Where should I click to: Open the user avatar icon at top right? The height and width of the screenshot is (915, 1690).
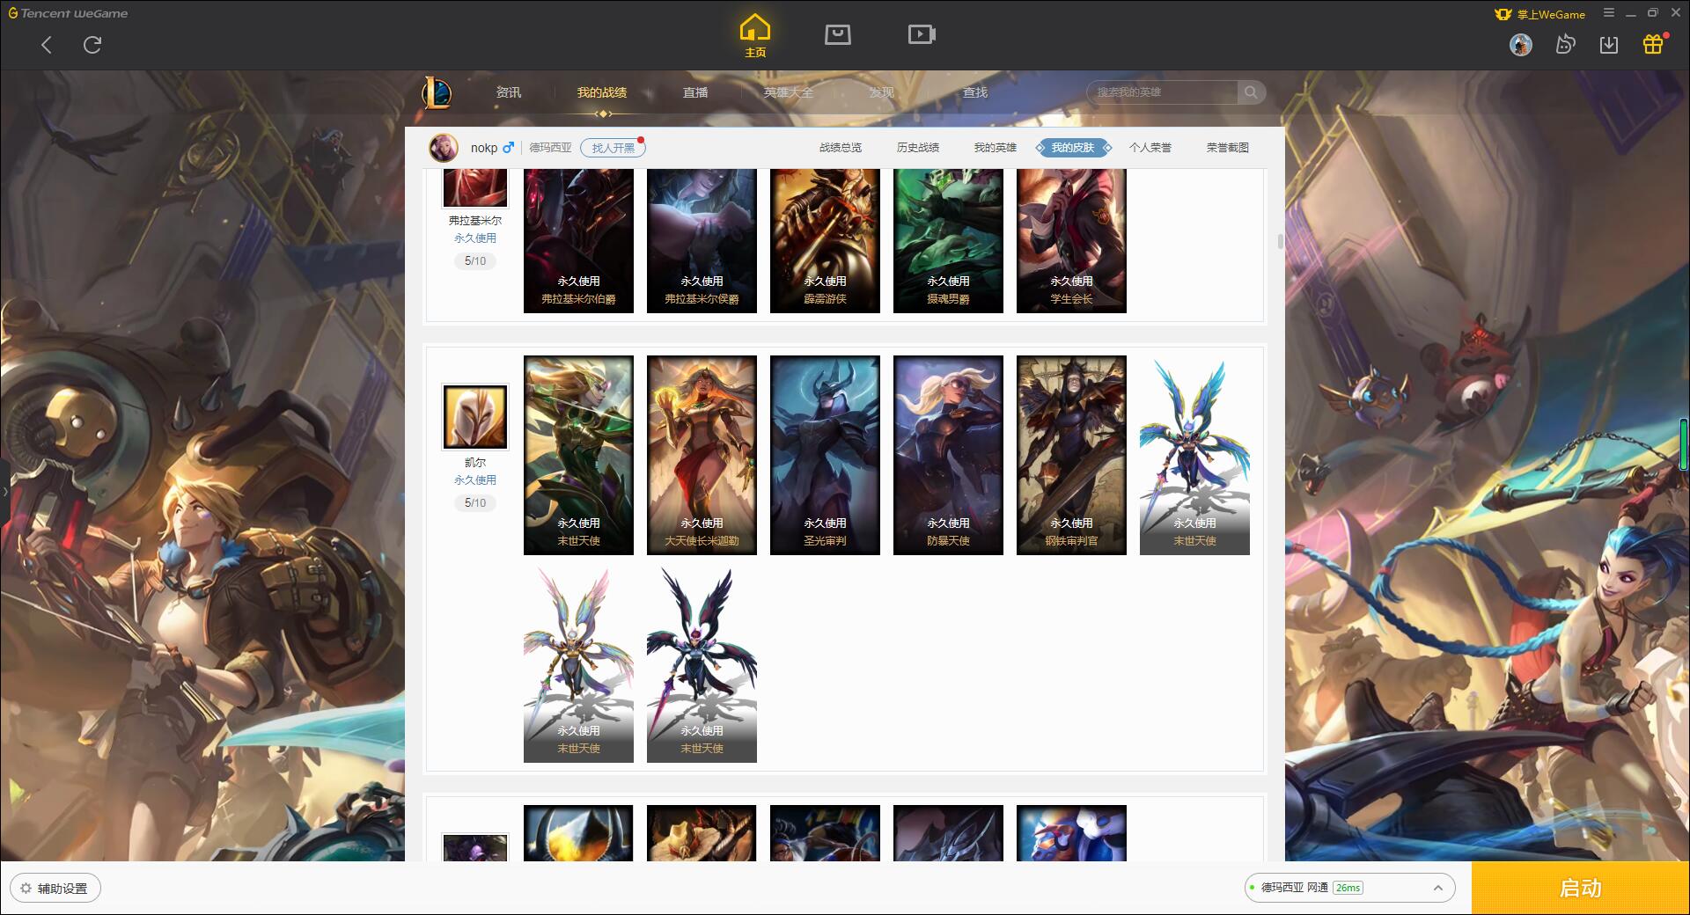tap(1520, 44)
